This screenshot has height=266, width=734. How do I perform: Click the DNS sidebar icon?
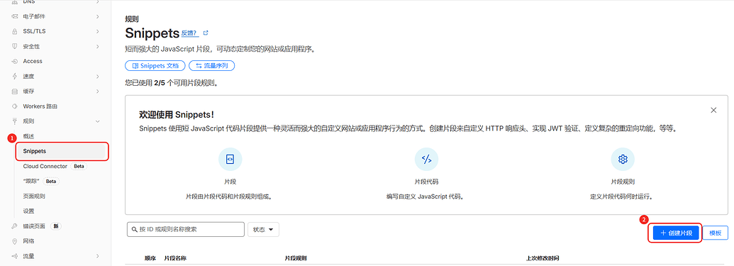pos(14,2)
